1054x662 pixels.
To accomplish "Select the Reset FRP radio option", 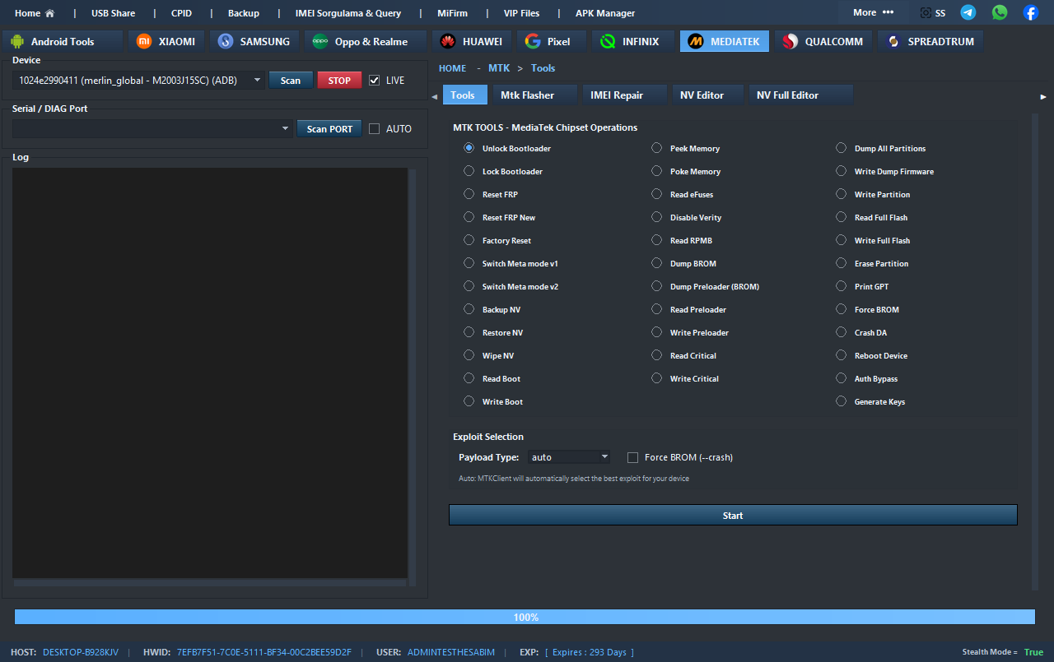I will (x=469, y=195).
